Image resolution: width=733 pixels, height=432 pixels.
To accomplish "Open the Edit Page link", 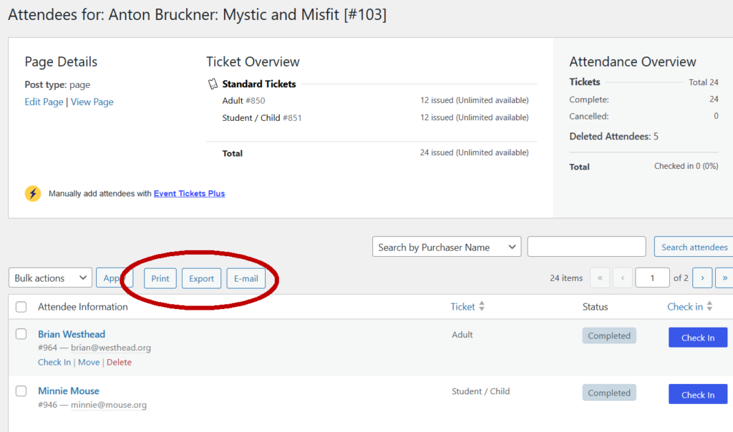I will click(44, 102).
